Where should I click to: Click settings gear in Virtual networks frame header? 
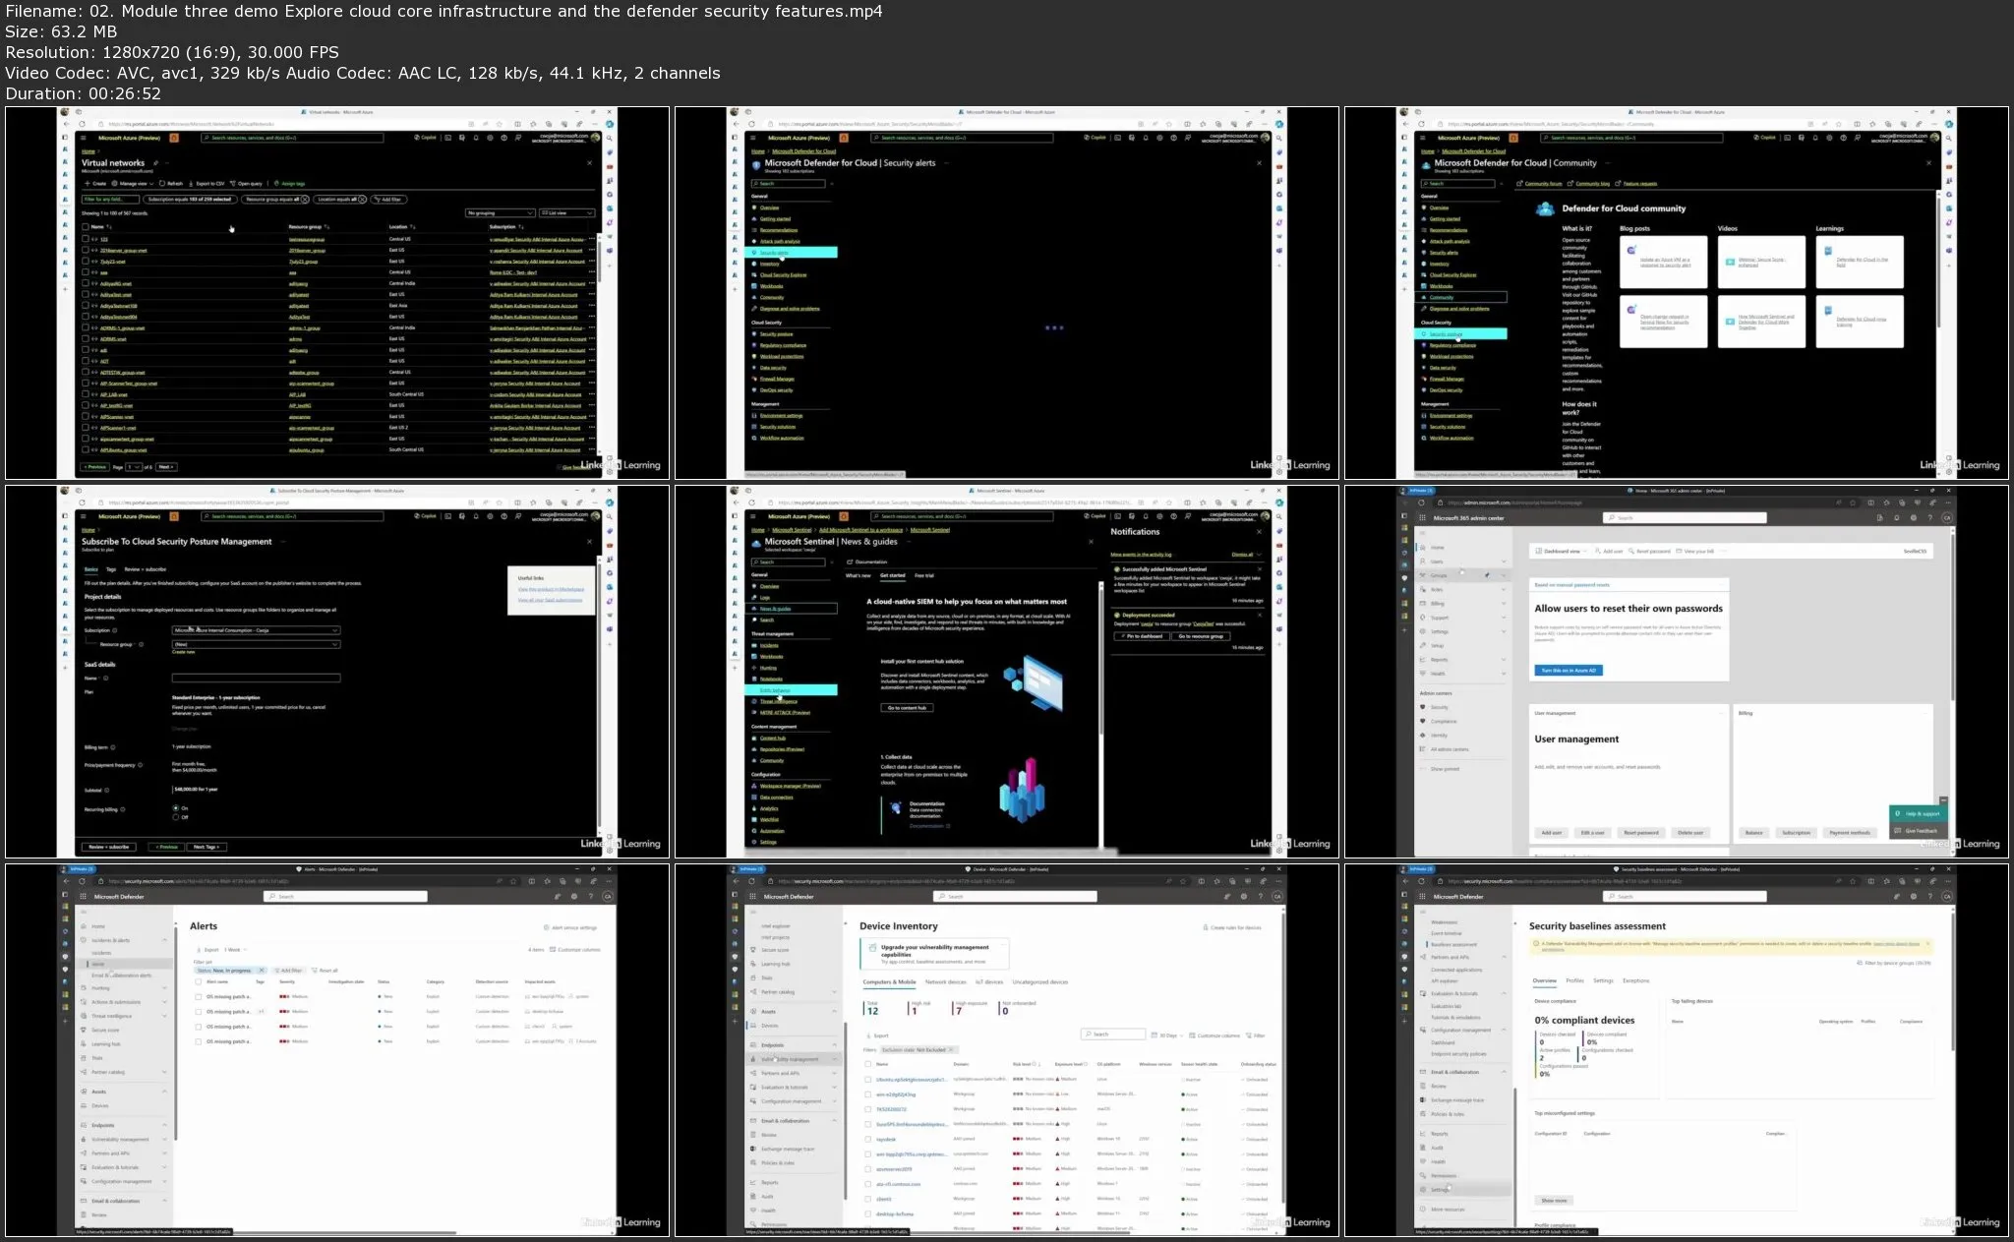point(490,138)
